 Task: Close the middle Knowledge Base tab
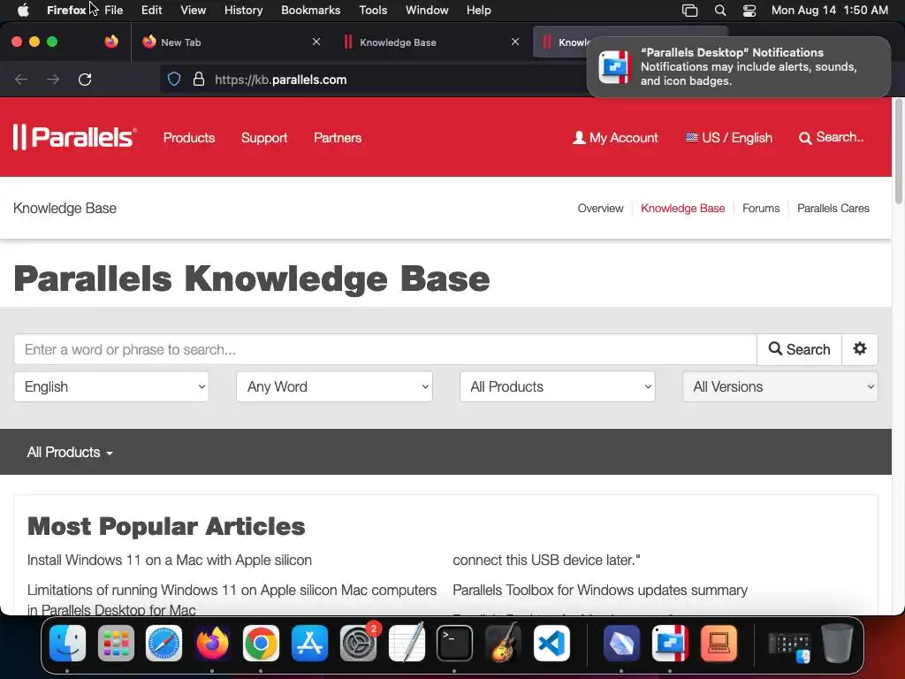pyautogui.click(x=515, y=42)
